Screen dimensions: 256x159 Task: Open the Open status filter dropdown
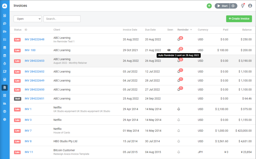pos(27,19)
